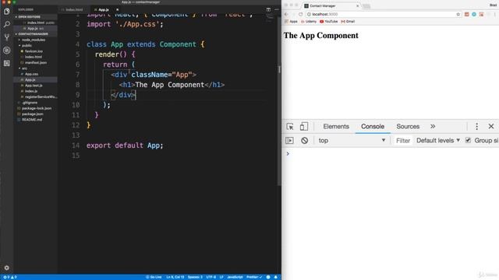This screenshot has width=499, height=280.
Task: Click the browser back arrow
Action: 286,14
